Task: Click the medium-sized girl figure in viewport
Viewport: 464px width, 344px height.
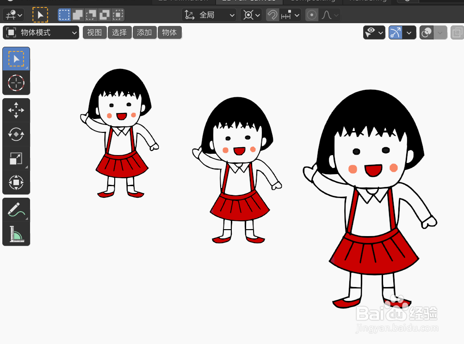Action: coord(237,170)
